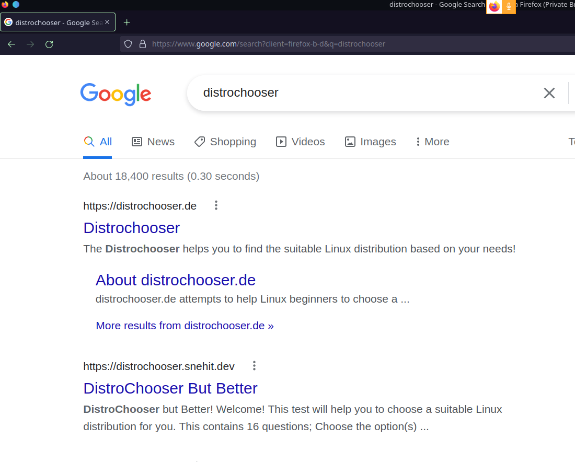This screenshot has height=462, width=575.
Task: Switch to the Images tab
Action: pos(371,142)
